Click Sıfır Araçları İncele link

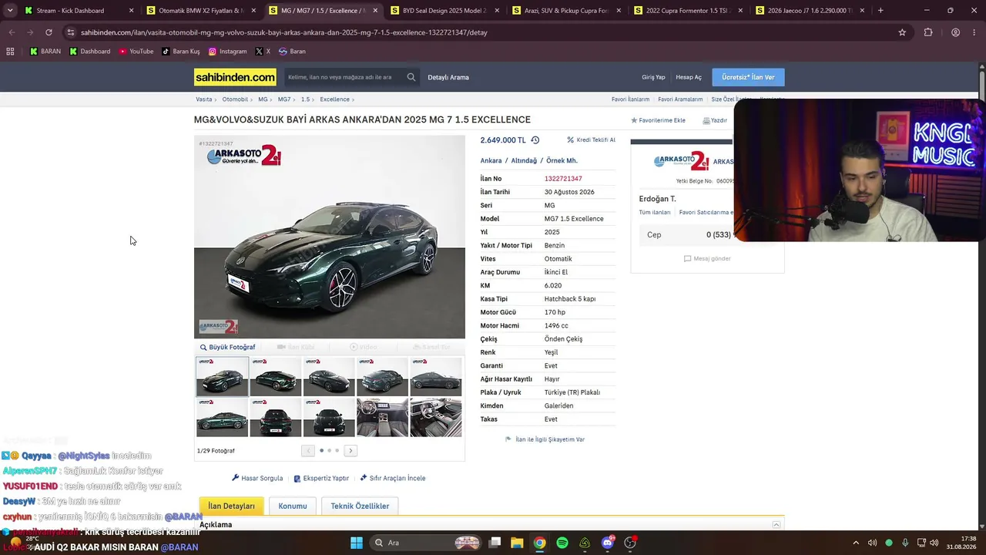(x=393, y=479)
